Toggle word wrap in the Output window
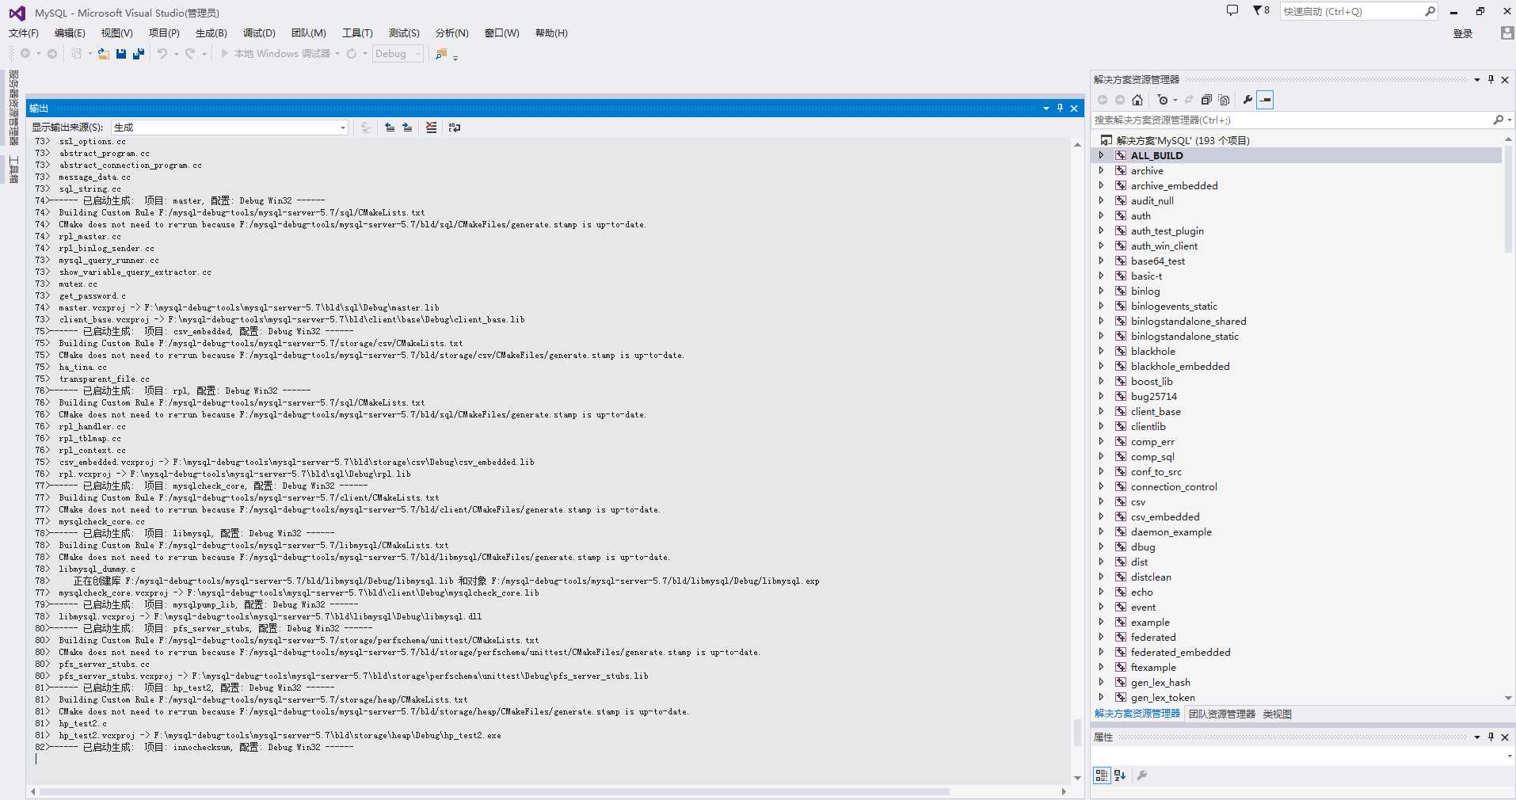1516x800 pixels. click(x=455, y=128)
